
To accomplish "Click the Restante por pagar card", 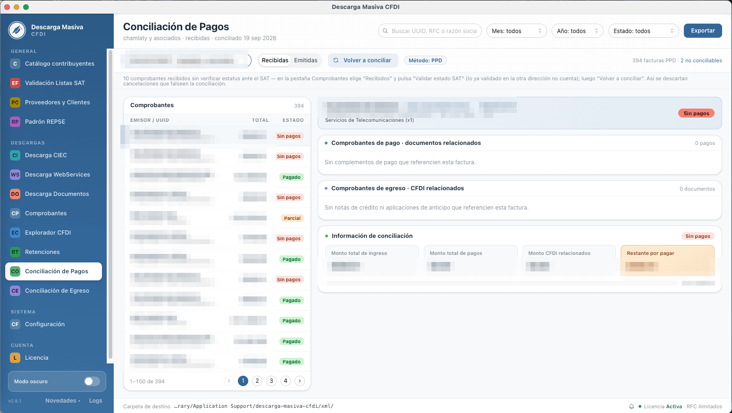I will [x=668, y=261].
